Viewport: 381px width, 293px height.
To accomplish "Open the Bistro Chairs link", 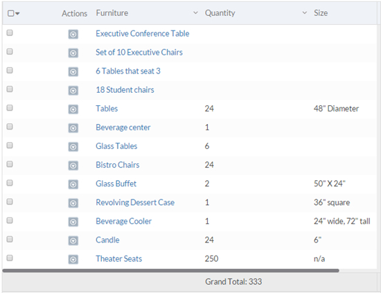I will 118,165.
